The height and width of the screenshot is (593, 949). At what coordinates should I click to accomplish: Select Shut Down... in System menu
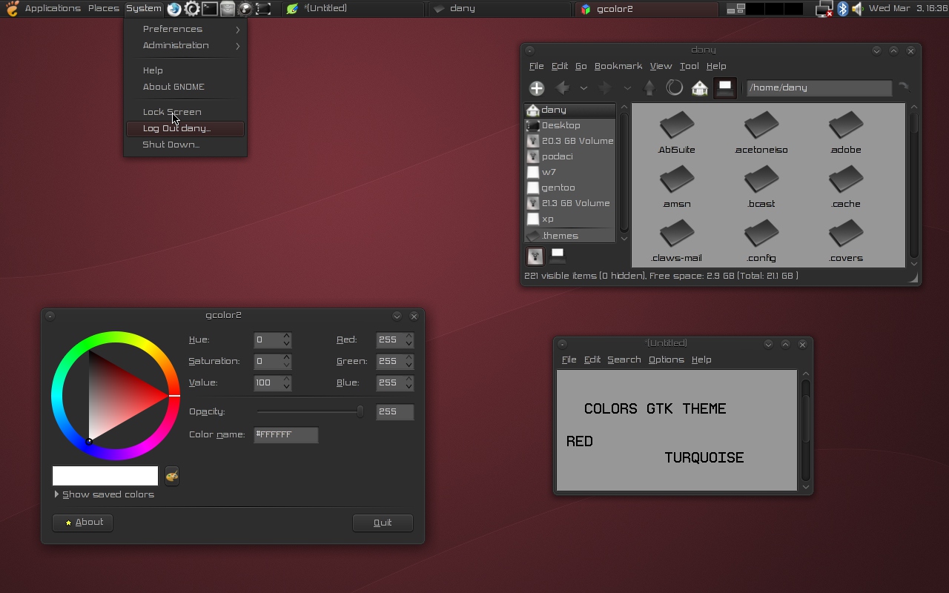[185, 145]
